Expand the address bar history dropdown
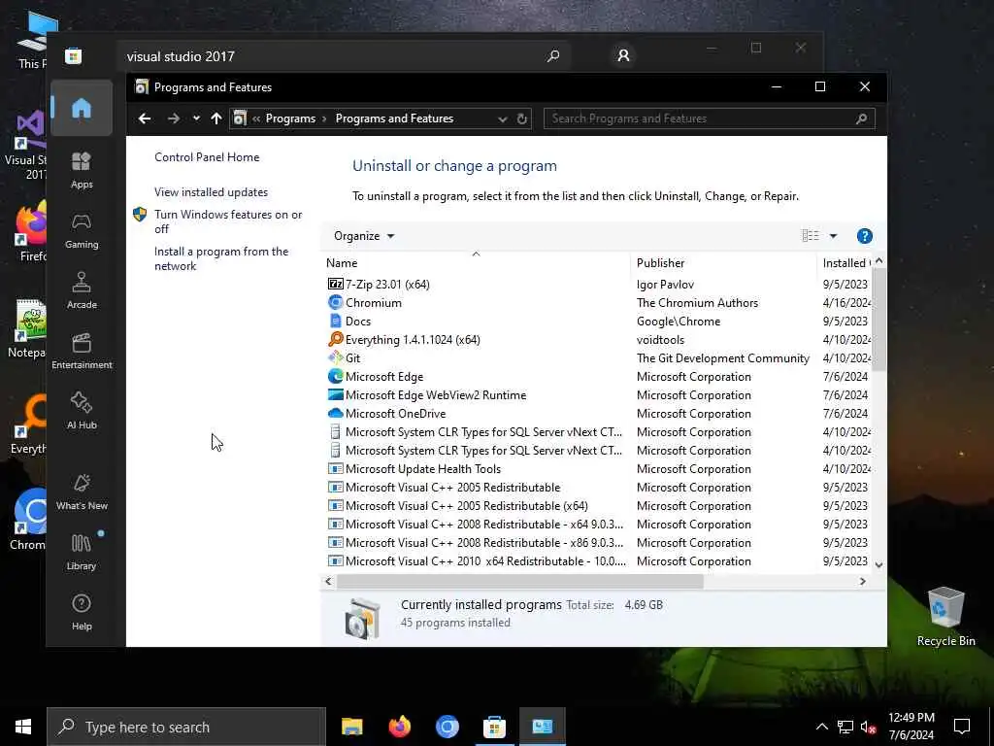The height and width of the screenshot is (746, 994). click(502, 119)
